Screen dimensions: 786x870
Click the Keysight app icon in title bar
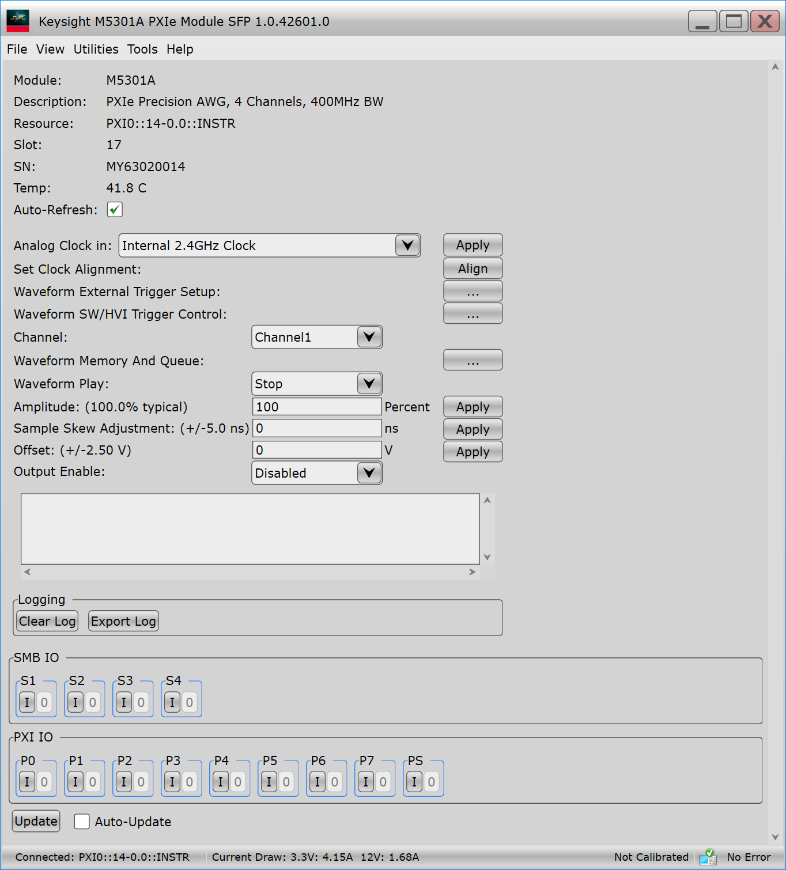(x=18, y=21)
